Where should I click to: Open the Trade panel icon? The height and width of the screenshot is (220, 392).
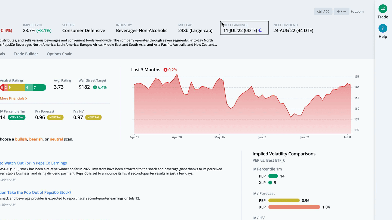pos(383,9)
